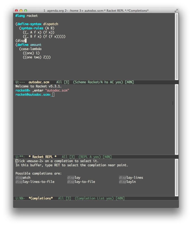
Task: Click '(REPL A yas)' mode indicator
Action: 89,157
